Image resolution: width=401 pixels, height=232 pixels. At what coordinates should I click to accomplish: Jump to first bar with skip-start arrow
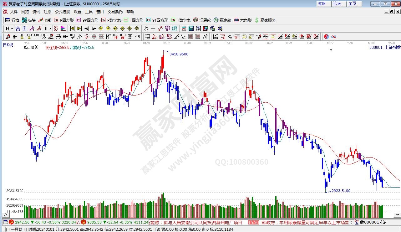[72, 28]
